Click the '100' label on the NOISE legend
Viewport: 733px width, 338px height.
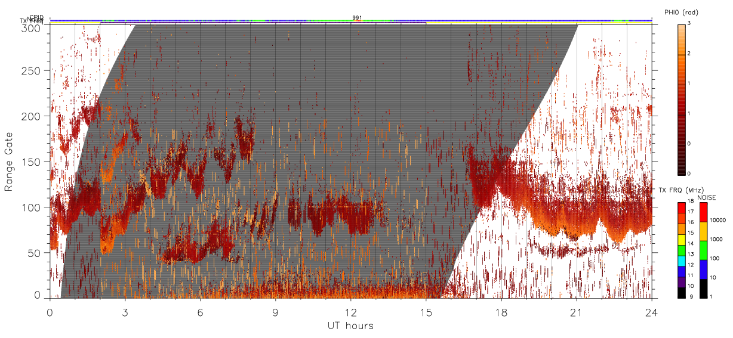[715, 259]
